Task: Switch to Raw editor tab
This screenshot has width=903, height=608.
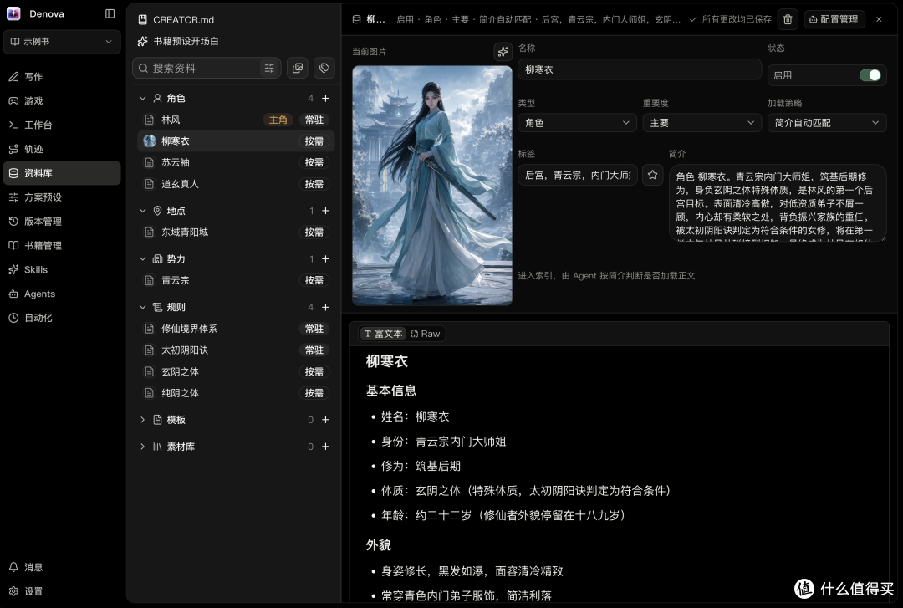Action: tap(426, 334)
